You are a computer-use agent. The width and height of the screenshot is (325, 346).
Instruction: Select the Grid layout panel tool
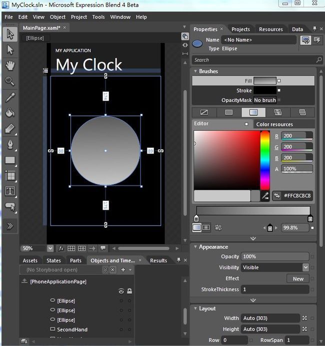point(10,176)
